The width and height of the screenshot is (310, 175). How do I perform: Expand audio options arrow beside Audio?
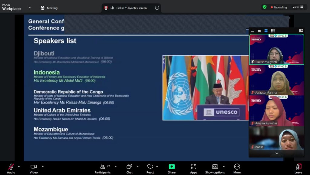pos(19,167)
